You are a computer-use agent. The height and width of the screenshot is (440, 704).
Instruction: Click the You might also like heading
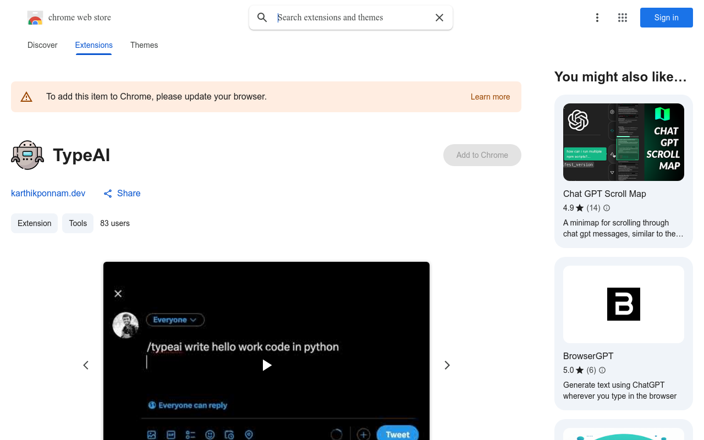(620, 77)
